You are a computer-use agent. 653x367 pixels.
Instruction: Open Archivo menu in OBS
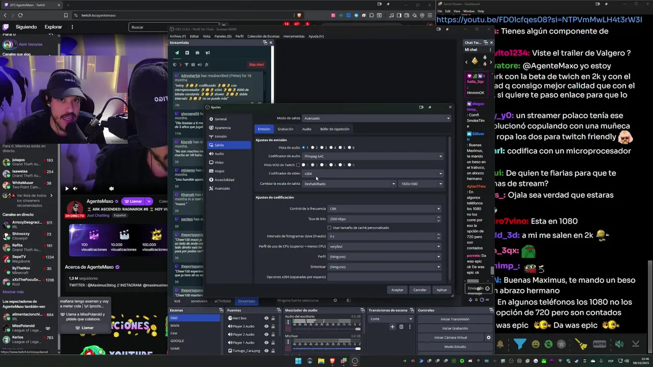pyautogui.click(x=178, y=36)
